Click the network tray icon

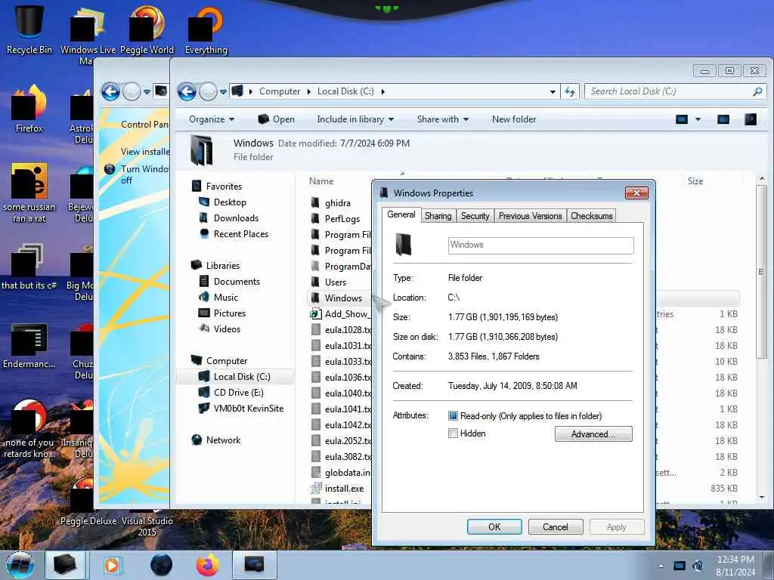pyautogui.click(x=680, y=566)
